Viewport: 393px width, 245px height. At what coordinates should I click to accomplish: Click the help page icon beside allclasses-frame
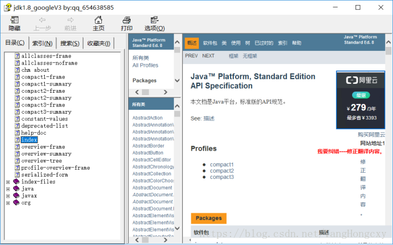[17, 55]
